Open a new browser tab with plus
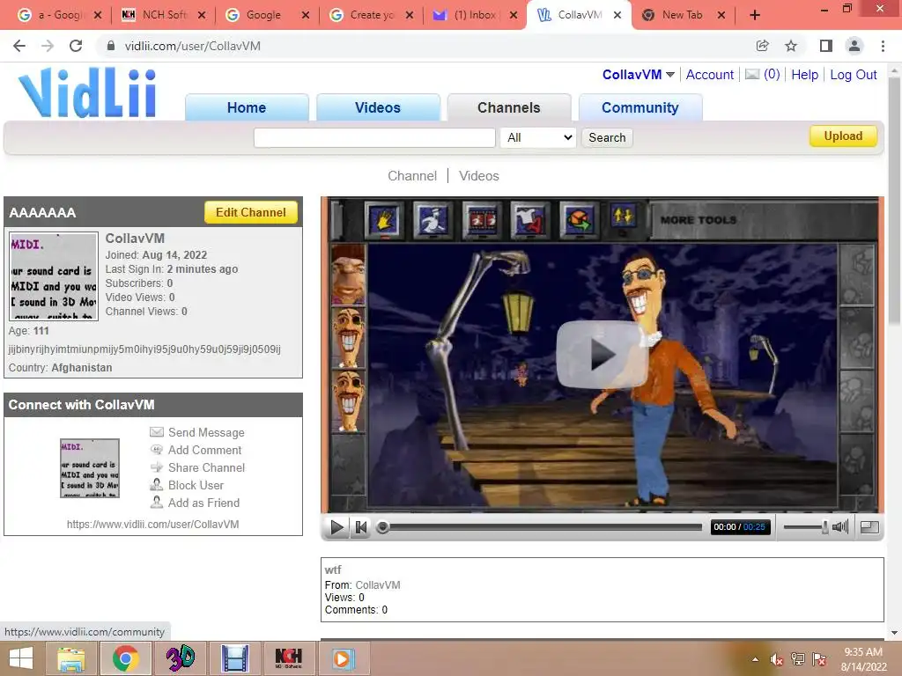This screenshot has height=676, width=902. tap(755, 15)
